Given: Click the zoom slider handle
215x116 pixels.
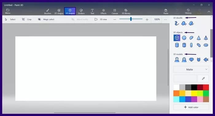Looking at the screenshot, I should (131, 19).
